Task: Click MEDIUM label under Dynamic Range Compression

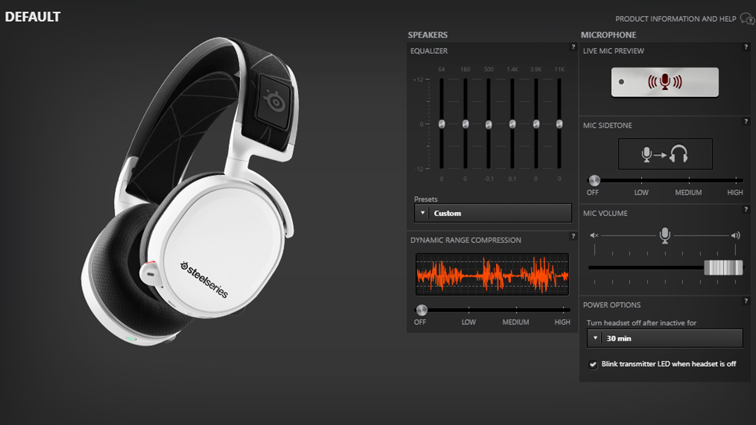Action: point(516,322)
